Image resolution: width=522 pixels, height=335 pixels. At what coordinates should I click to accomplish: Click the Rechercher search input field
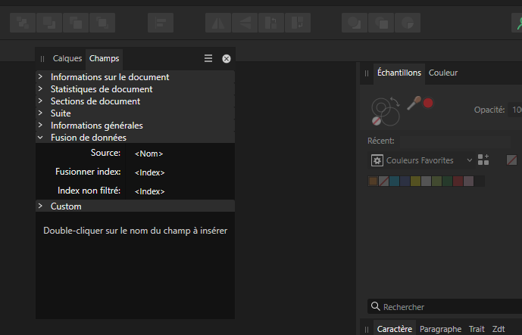(445, 306)
